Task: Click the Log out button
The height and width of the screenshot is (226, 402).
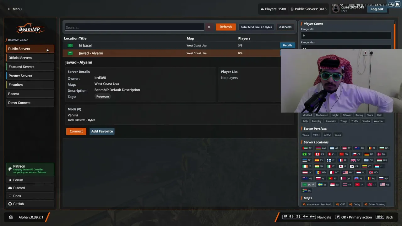Action: tap(377, 9)
